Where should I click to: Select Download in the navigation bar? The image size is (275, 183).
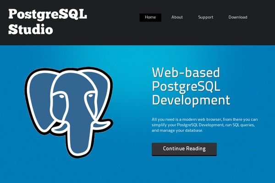pos(238,17)
